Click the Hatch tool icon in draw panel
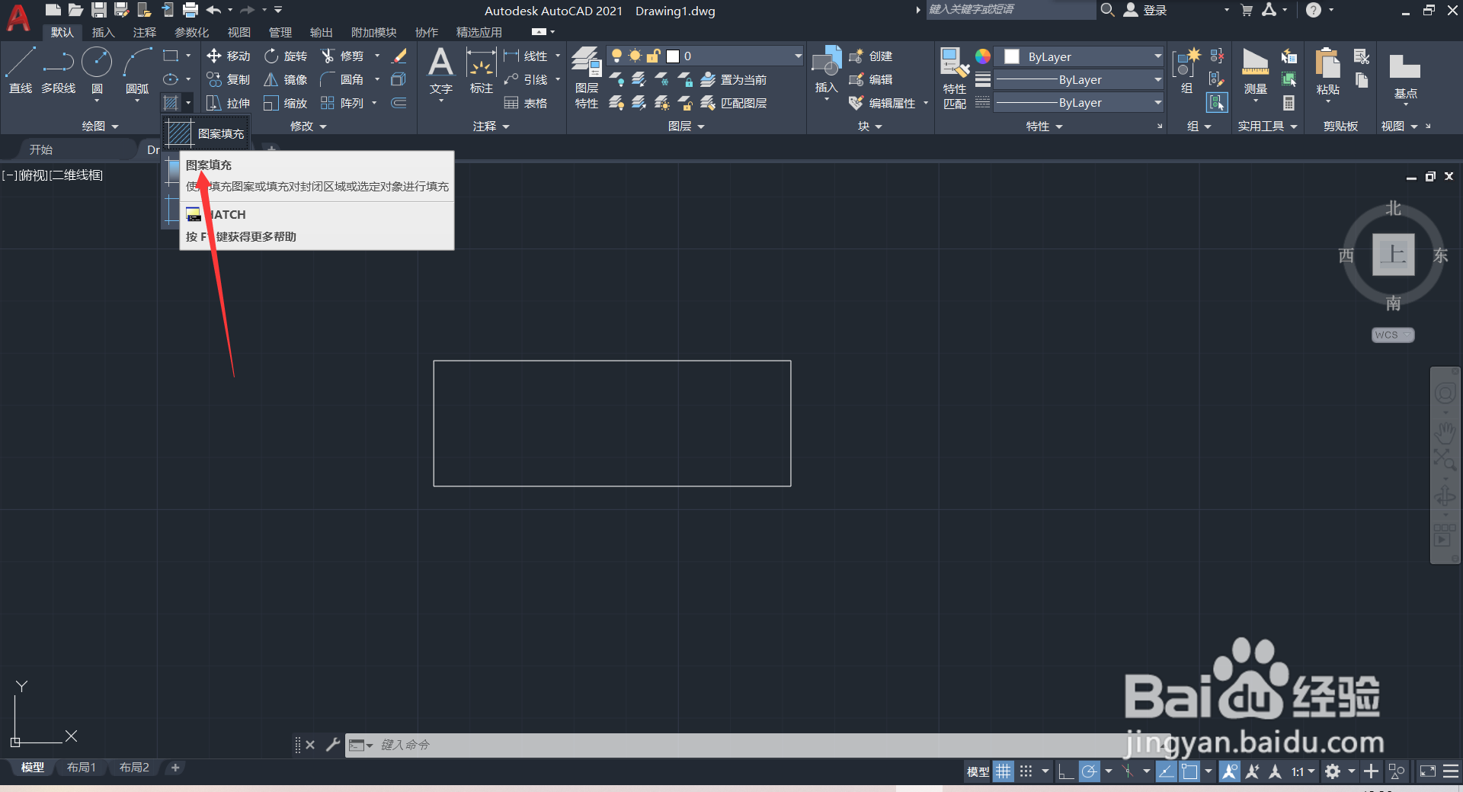This screenshot has width=1463, height=792. (171, 103)
